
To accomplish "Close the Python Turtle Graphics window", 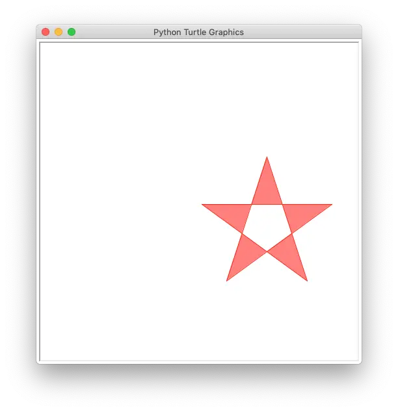I will point(46,32).
